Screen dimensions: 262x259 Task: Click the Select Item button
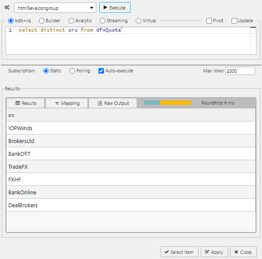[x=180, y=252]
